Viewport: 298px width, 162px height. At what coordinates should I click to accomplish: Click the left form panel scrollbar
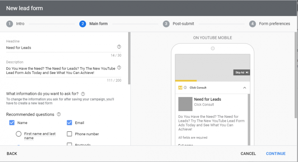coord(129,58)
